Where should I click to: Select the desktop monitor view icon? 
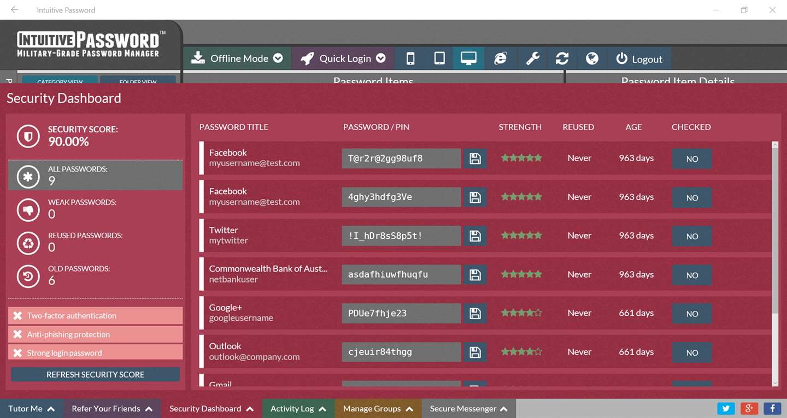click(468, 58)
